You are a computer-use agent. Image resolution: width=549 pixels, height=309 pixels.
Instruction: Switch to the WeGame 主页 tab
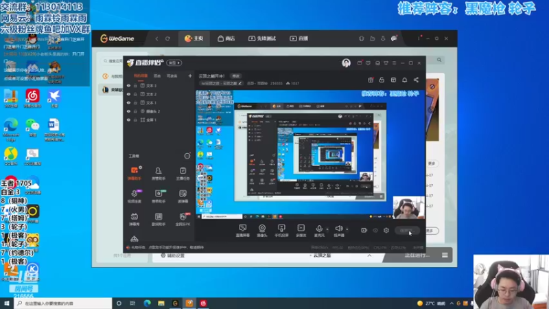(194, 38)
